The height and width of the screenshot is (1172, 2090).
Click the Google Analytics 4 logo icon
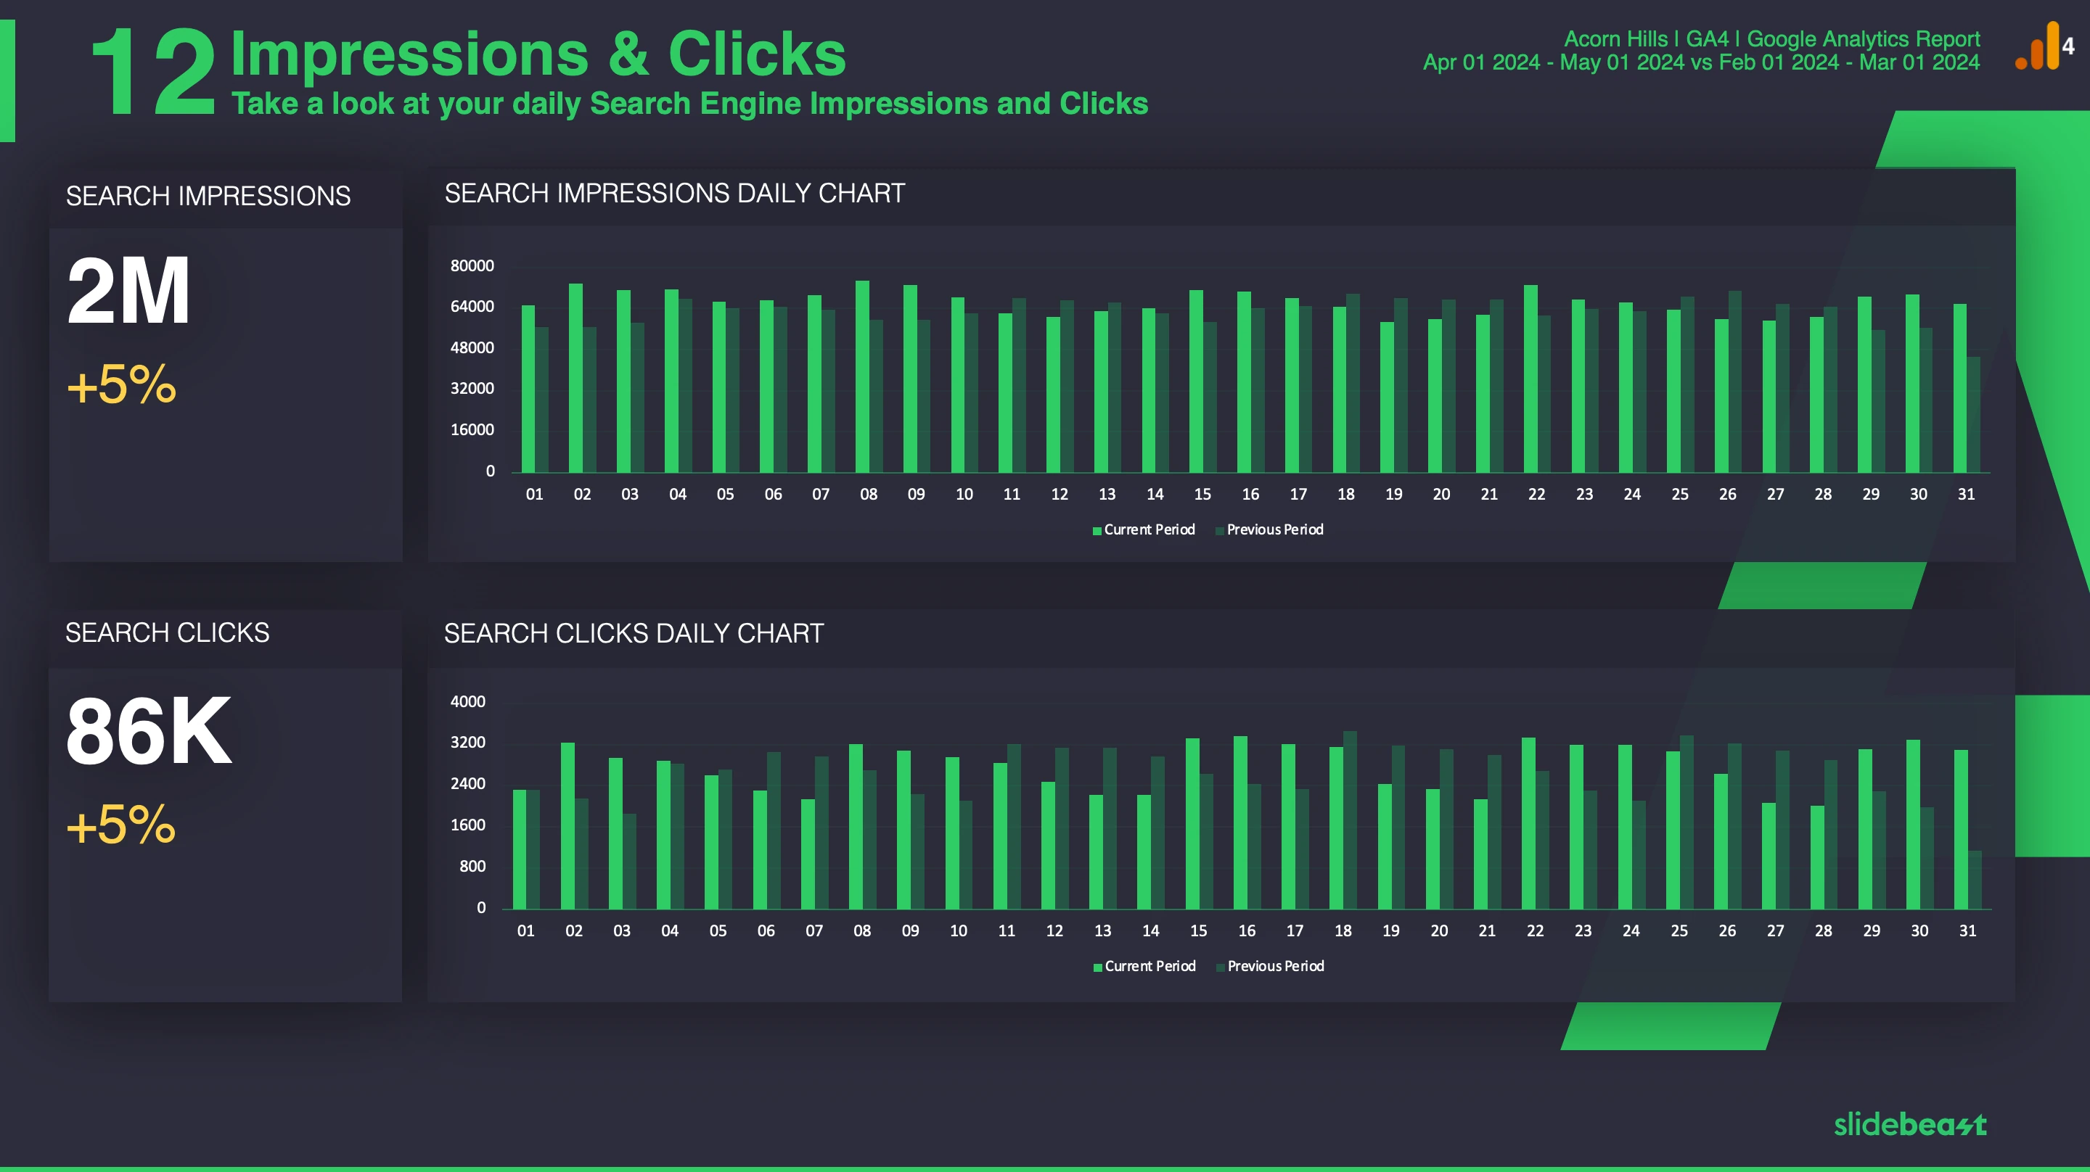click(2044, 46)
